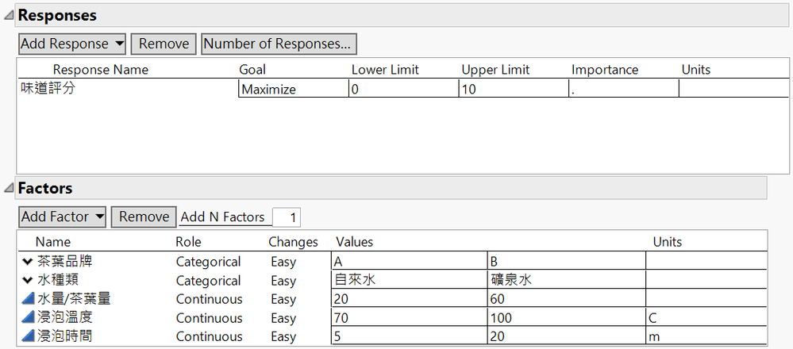Open the Maximize goal cell dropdown

tap(293, 90)
